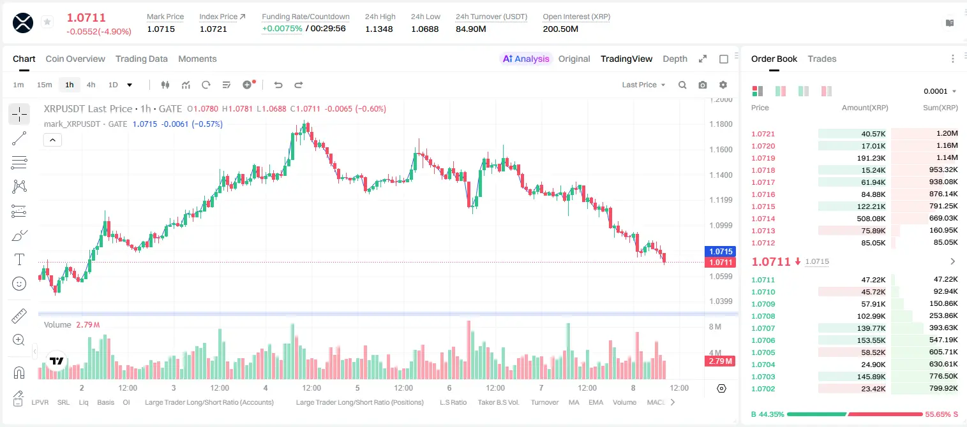This screenshot has height=427, width=967.
Task: Show sell orders only in order book
Action: [x=827, y=91]
